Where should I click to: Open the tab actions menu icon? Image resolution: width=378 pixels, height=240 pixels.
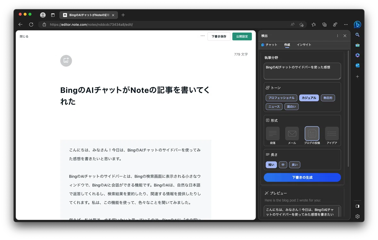(53, 15)
